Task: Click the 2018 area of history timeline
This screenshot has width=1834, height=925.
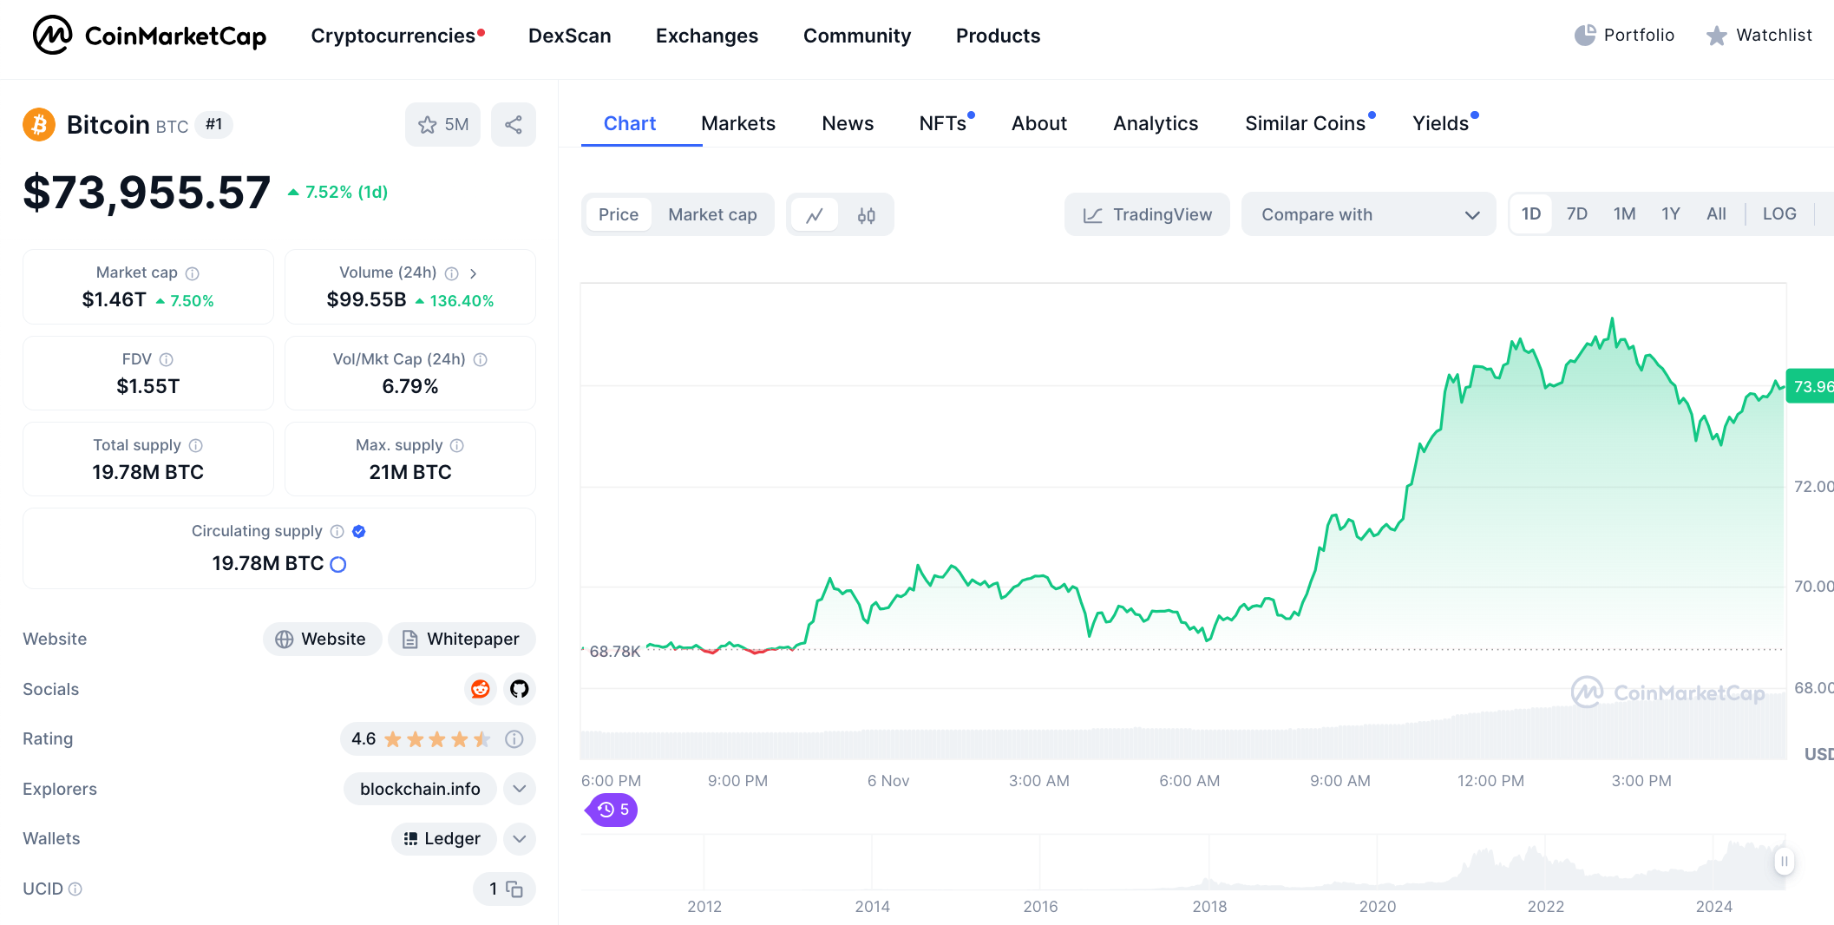Action: click(x=1209, y=906)
